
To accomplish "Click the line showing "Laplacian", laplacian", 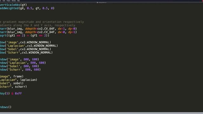I will coord(19,80).
